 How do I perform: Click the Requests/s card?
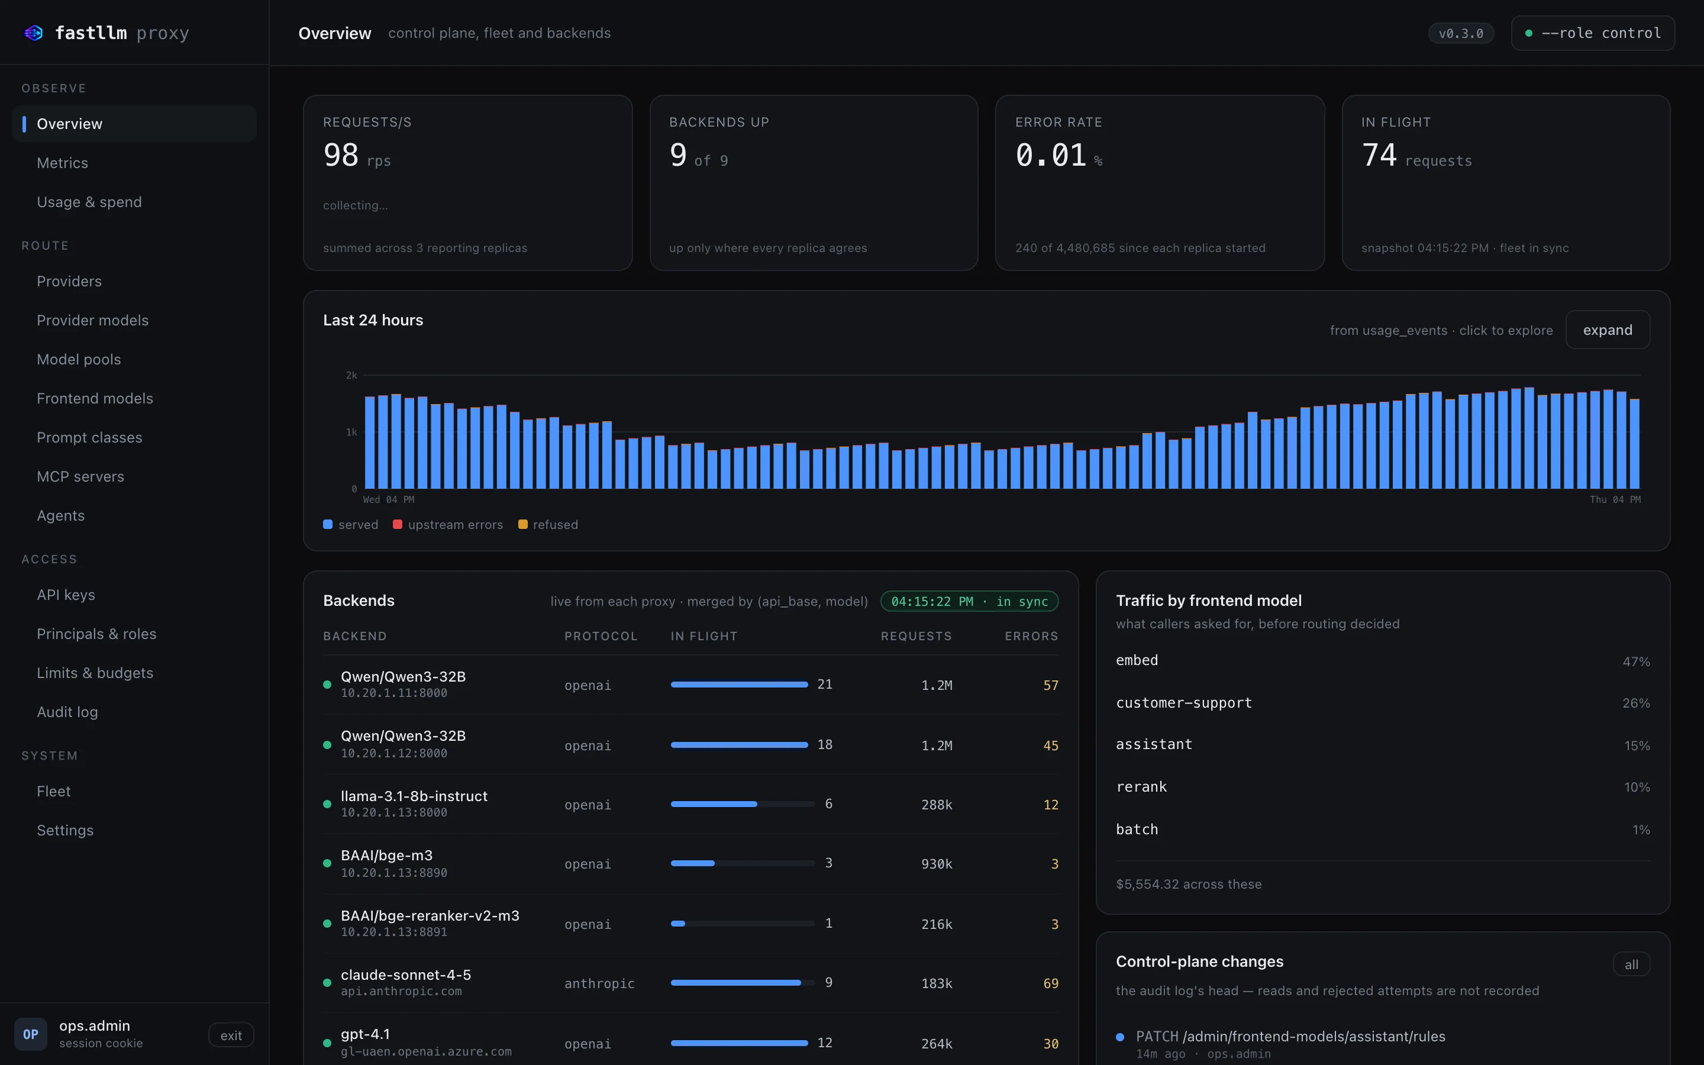(x=467, y=183)
